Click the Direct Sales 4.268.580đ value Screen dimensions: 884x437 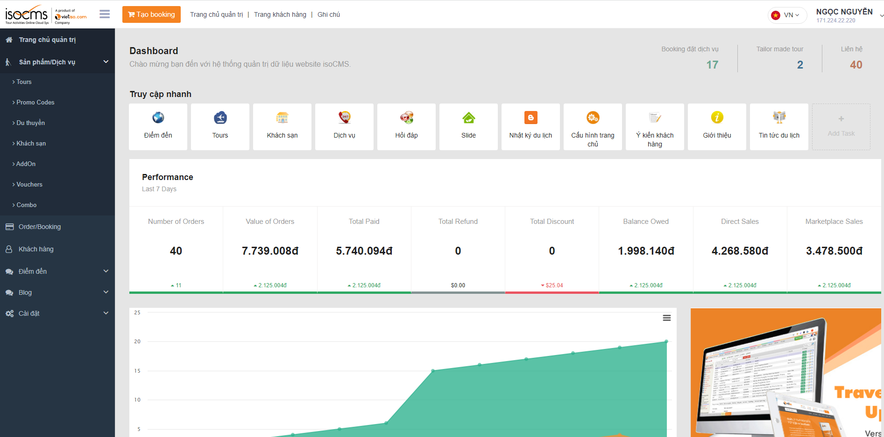[x=740, y=251]
